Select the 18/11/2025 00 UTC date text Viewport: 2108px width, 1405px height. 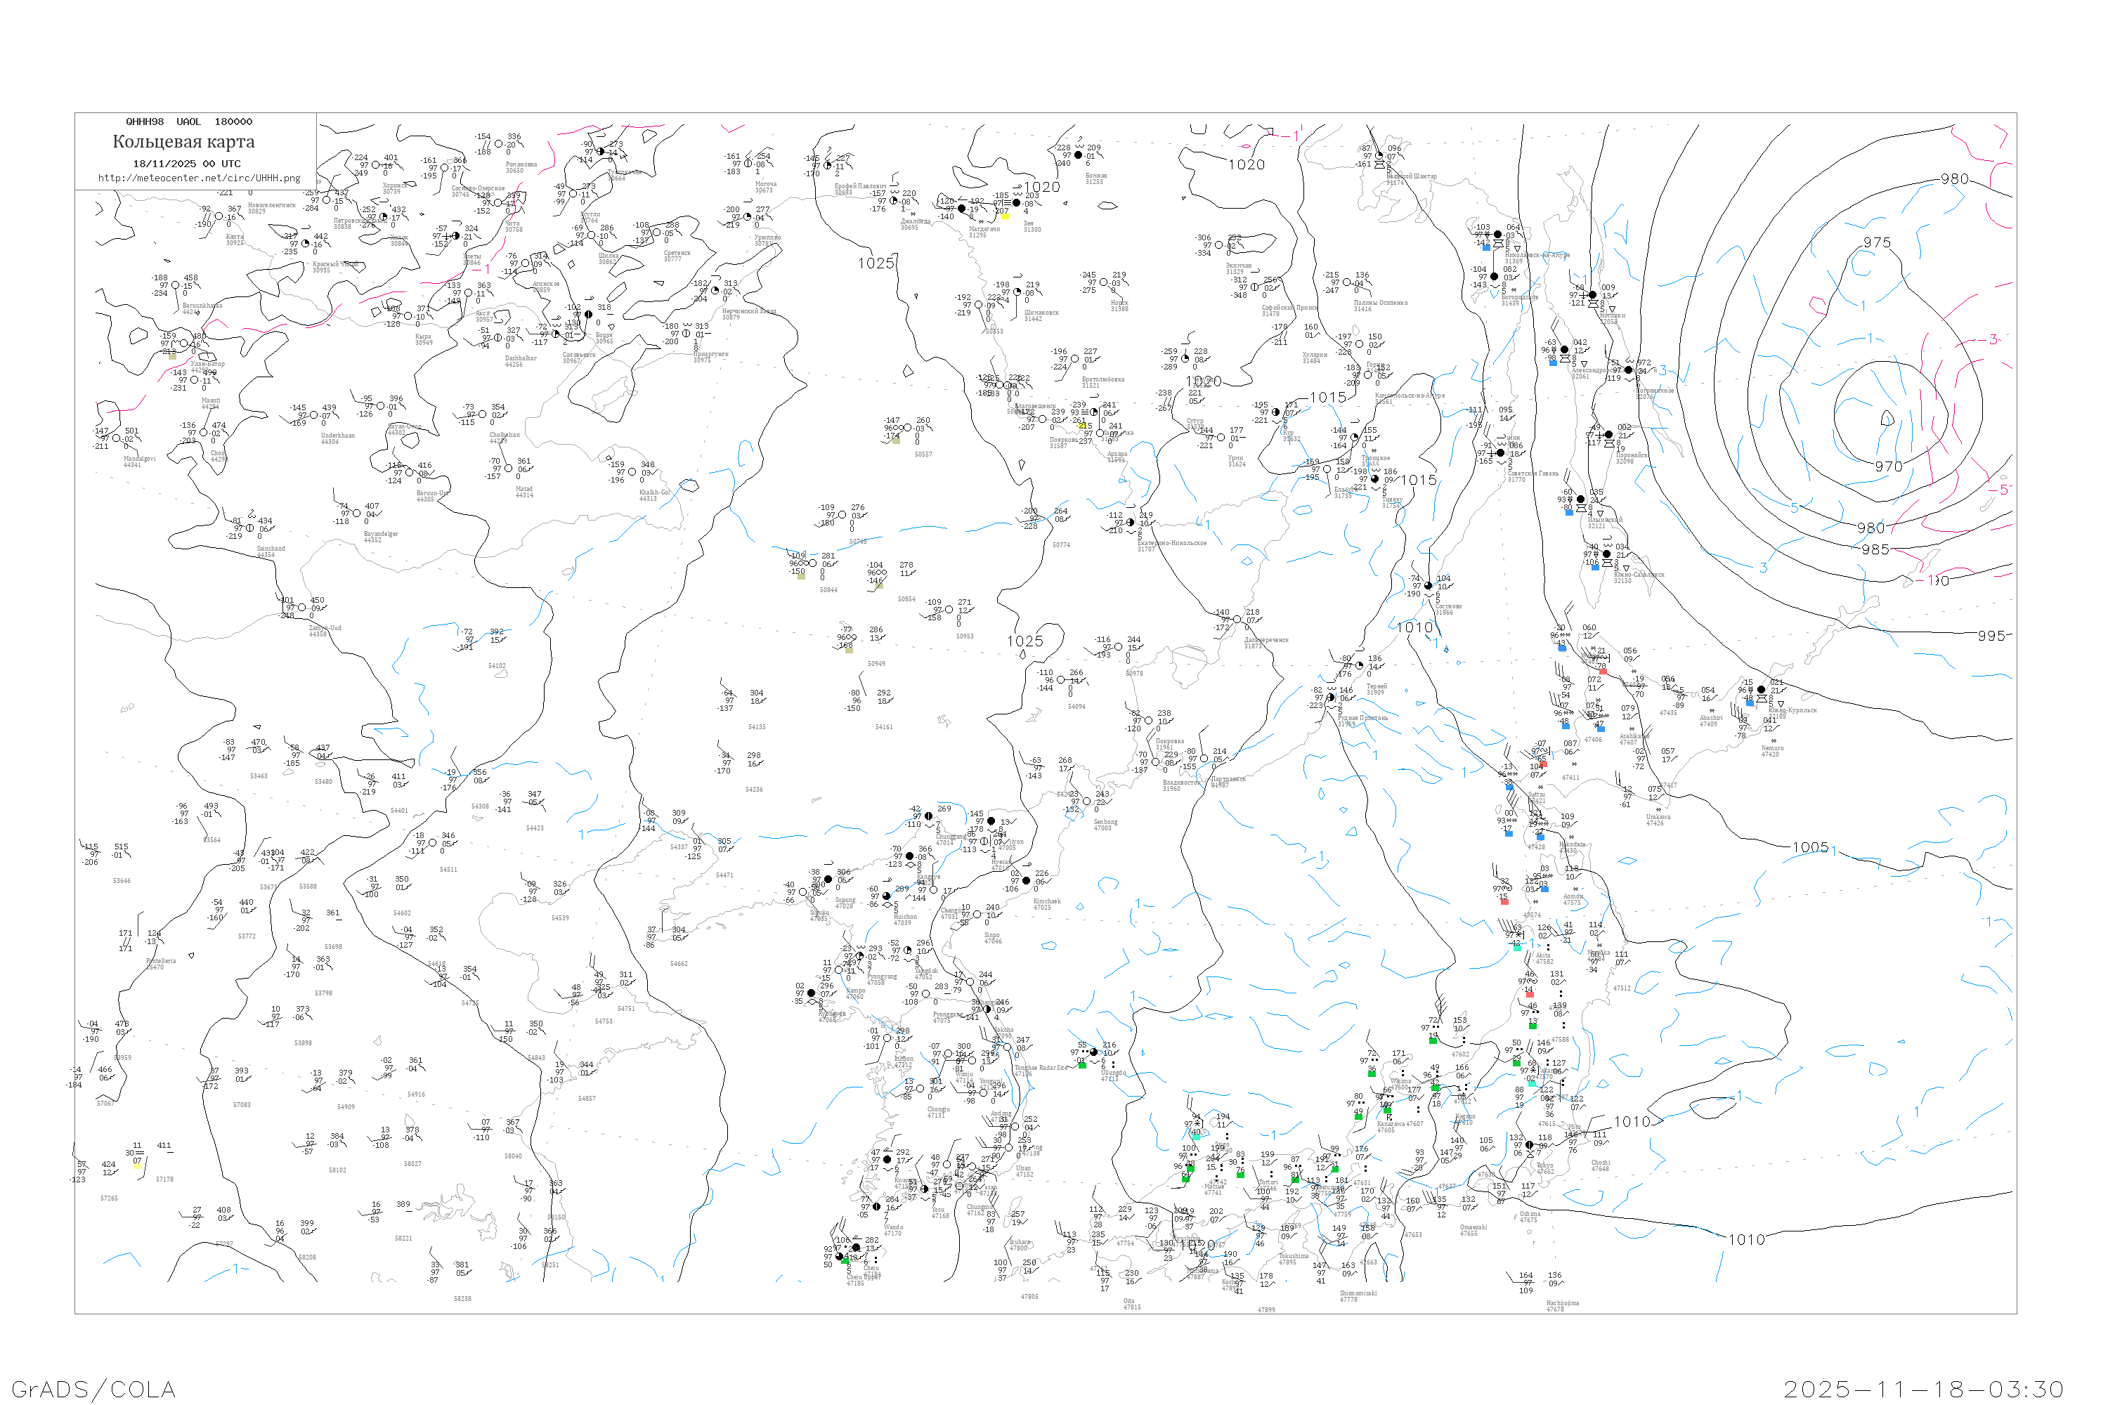pos(186,164)
